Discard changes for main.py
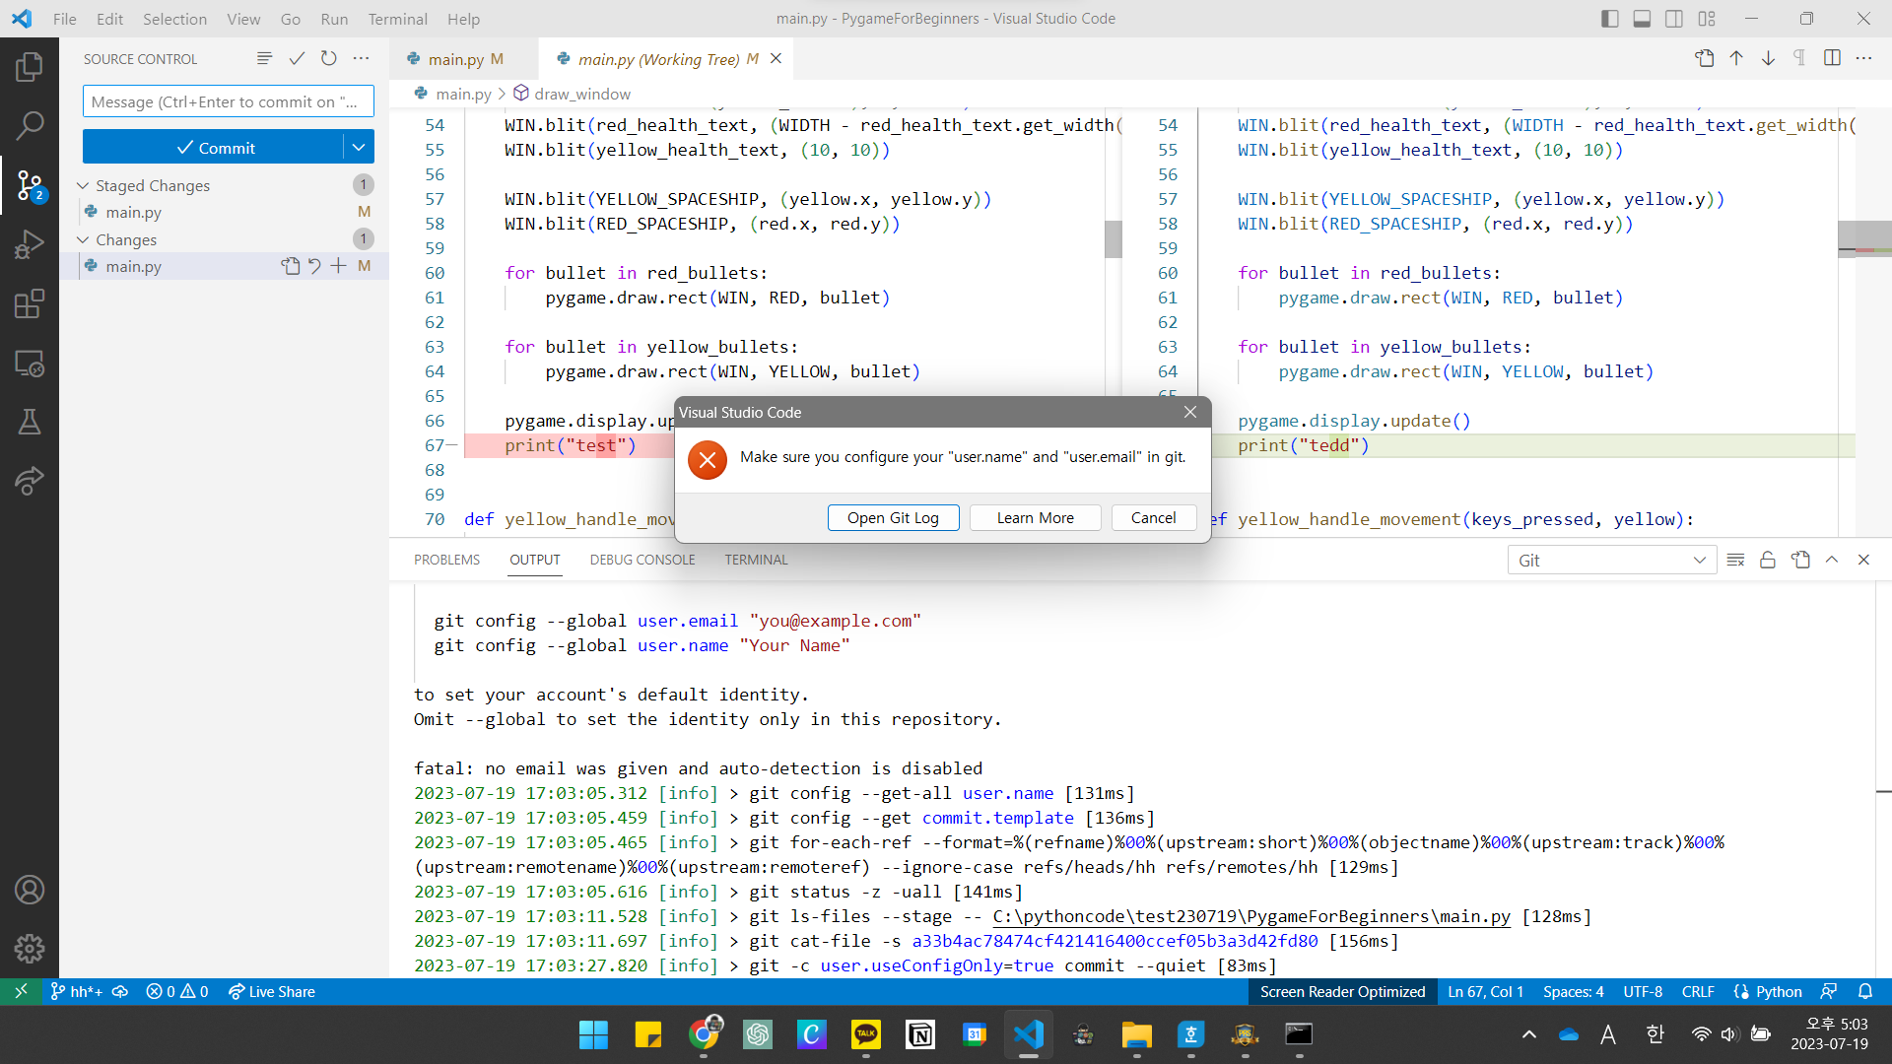Viewport: 1892px width, 1064px height. click(314, 266)
